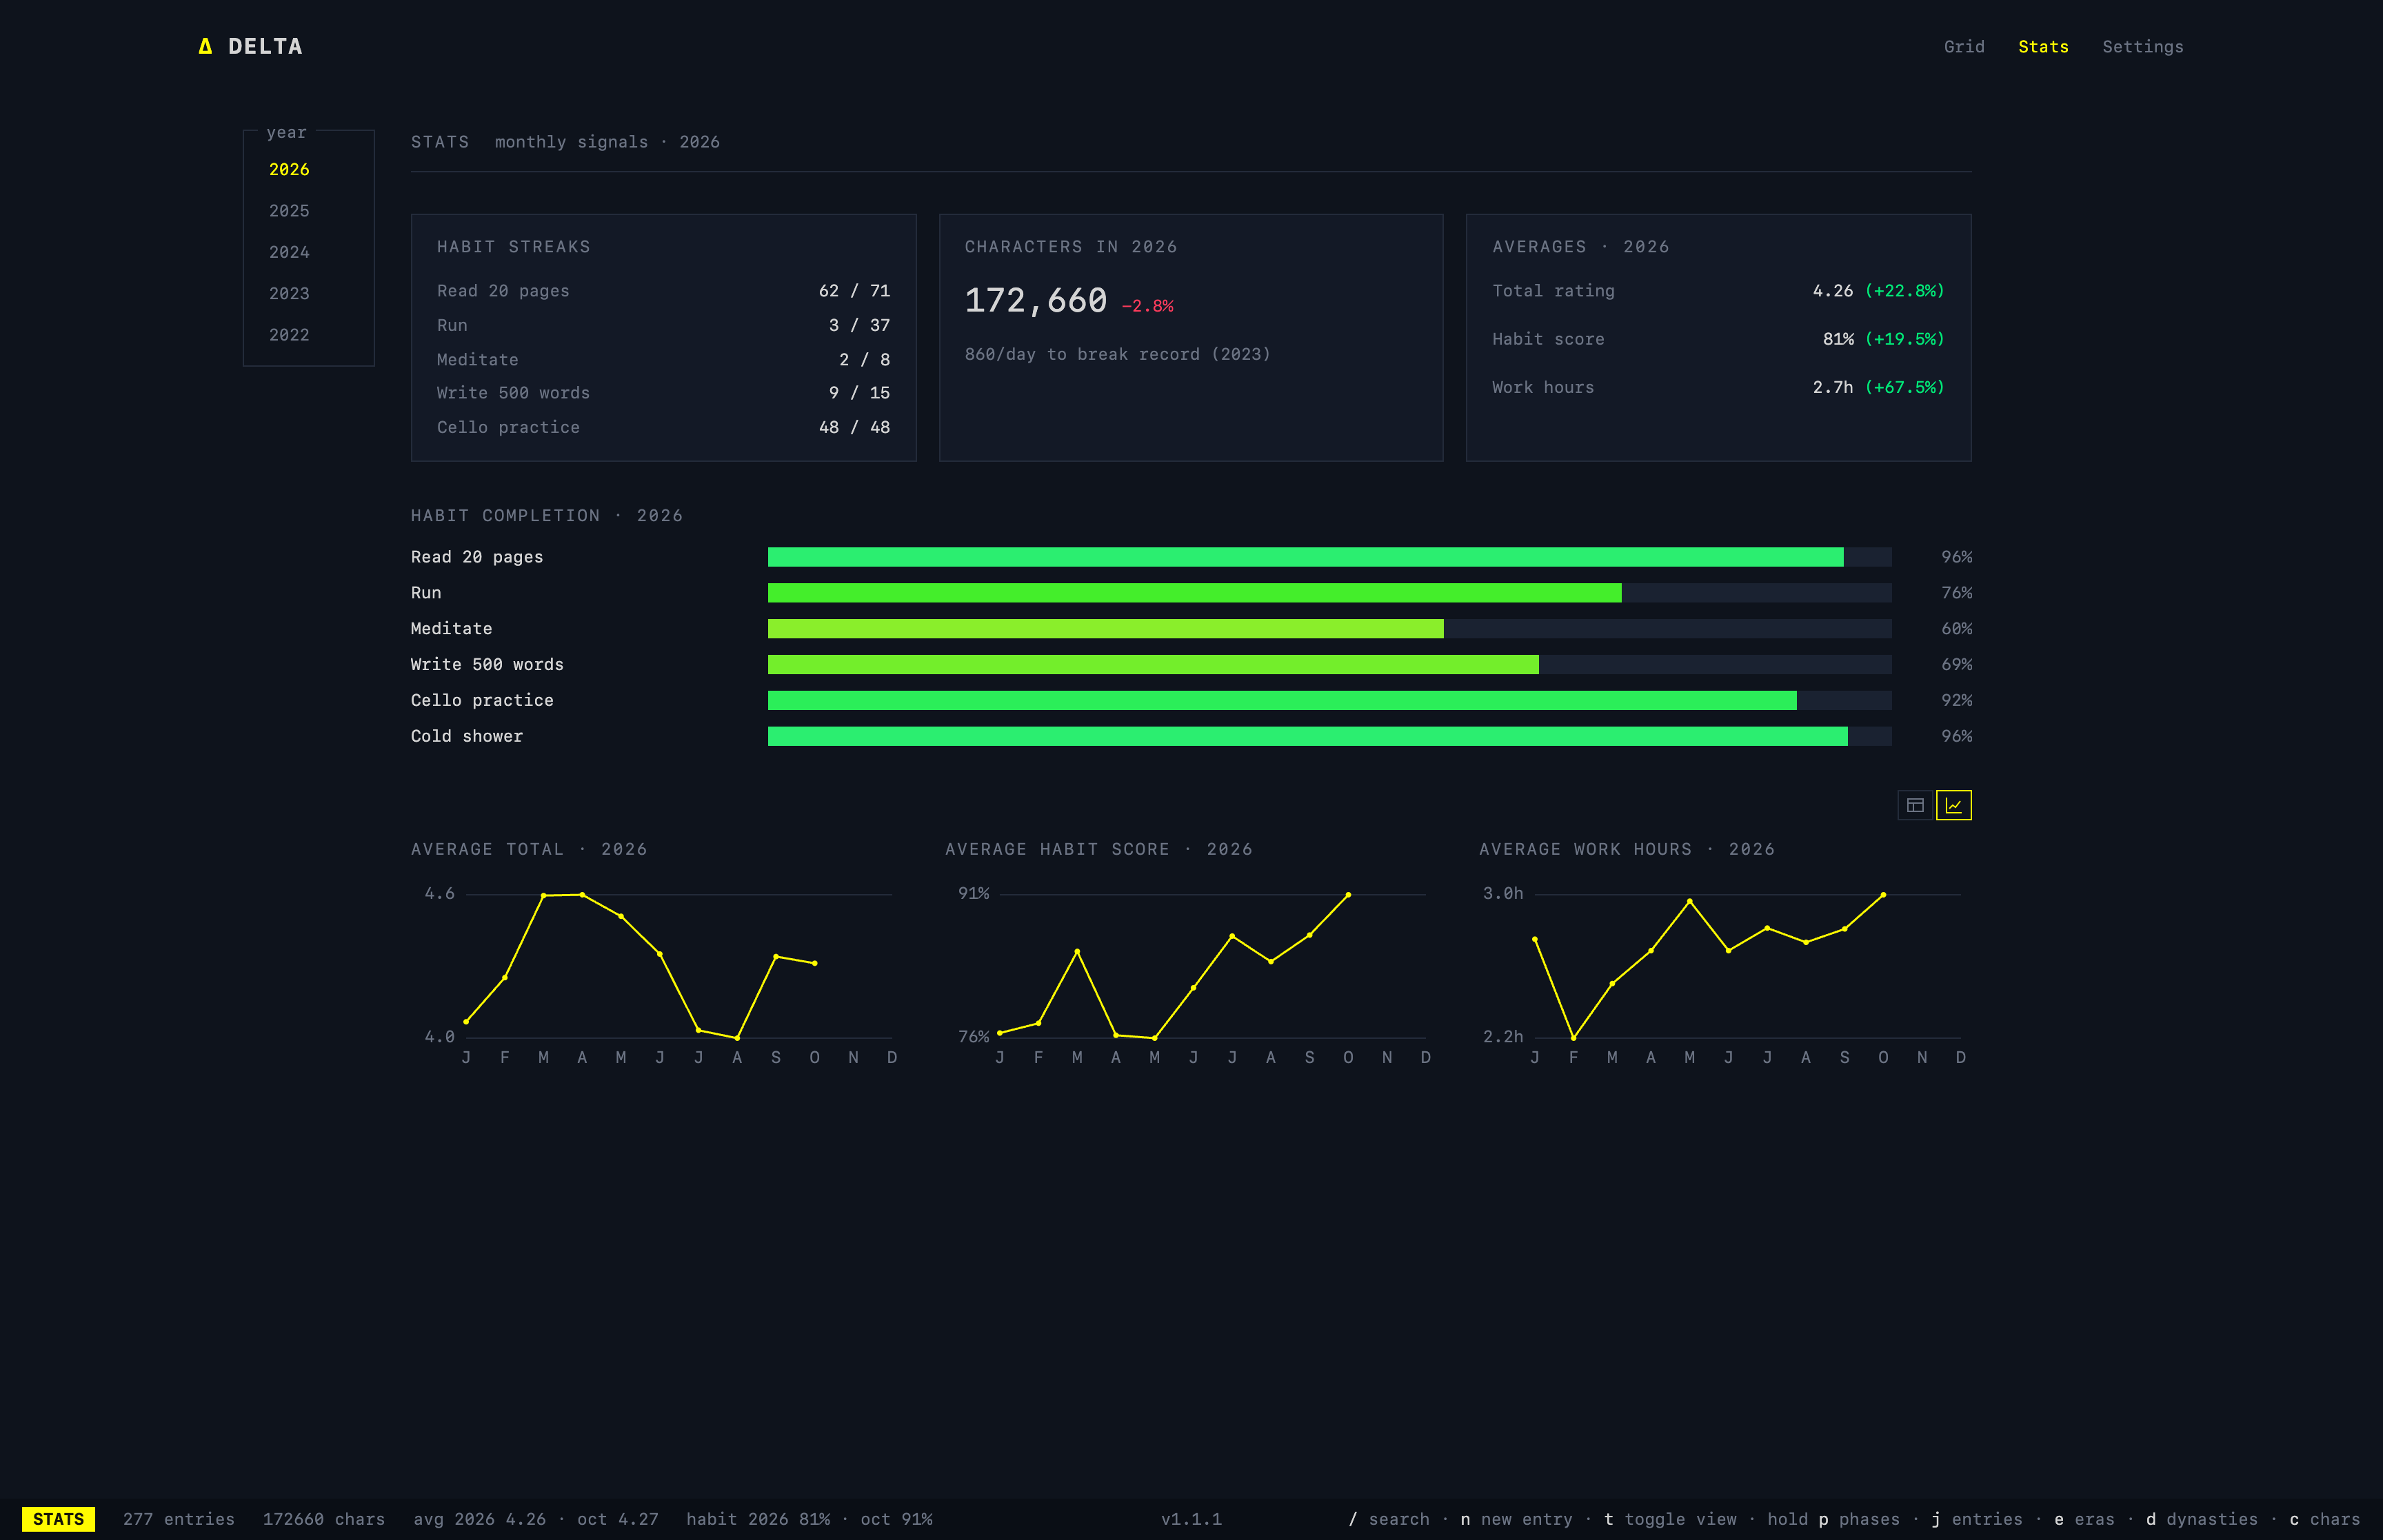2383x1540 pixels.
Task: Click the v1.1.1 version label
Action: (1191, 1519)
